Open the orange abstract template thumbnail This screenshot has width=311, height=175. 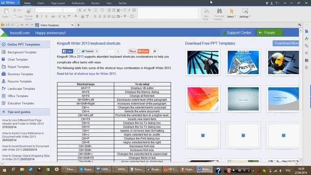coord(203,99)
